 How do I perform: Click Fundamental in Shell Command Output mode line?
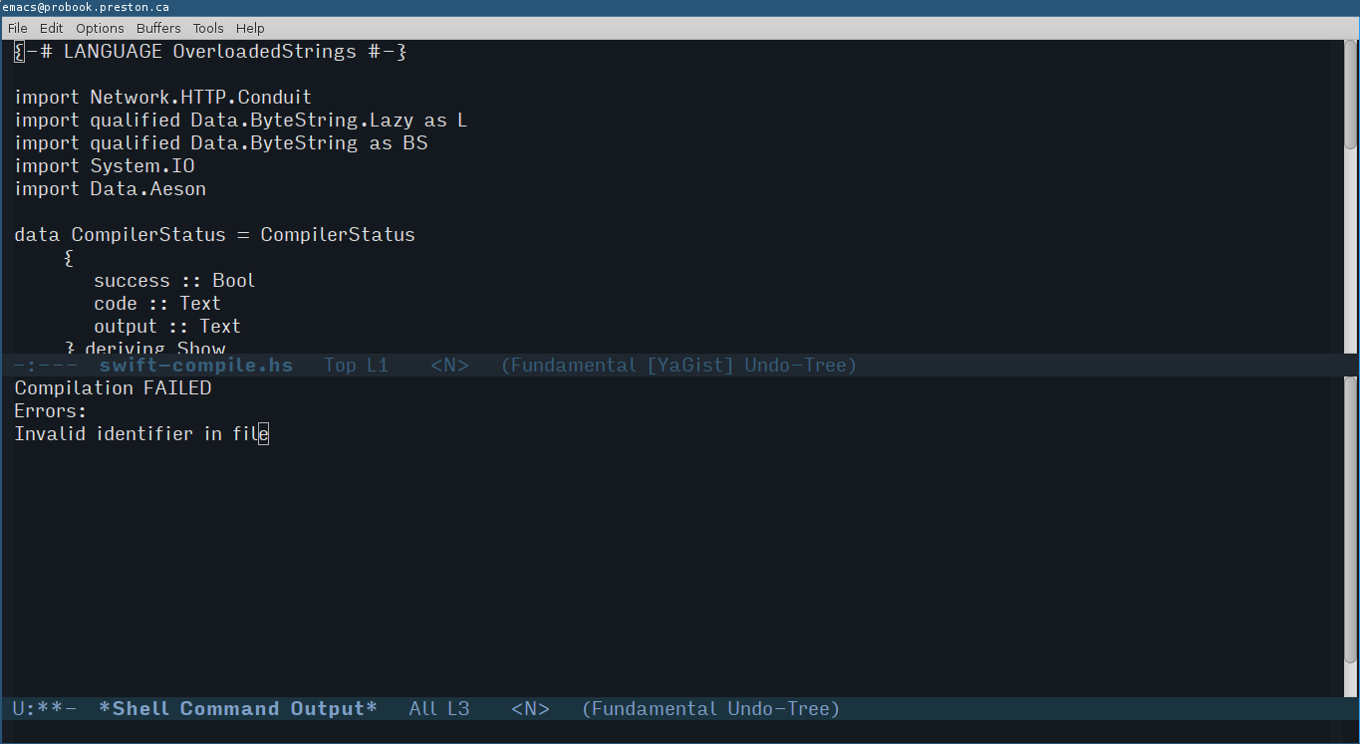coord(654,709)
